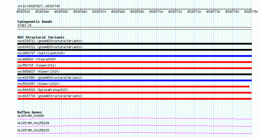Open the DGV Structural Variants track heading

click(x=41, y=37)
